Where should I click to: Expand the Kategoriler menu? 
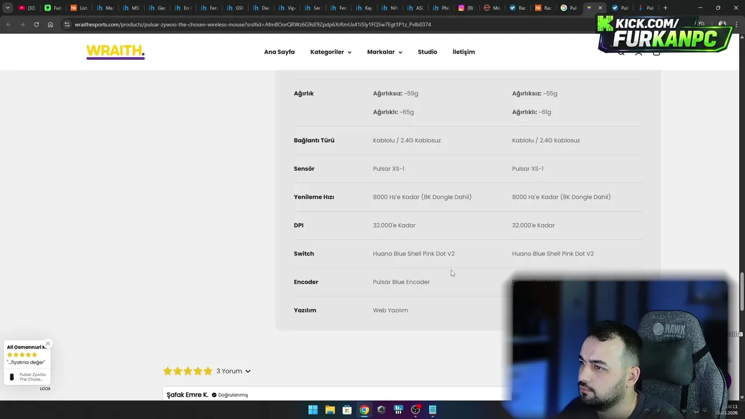(331, 52)
